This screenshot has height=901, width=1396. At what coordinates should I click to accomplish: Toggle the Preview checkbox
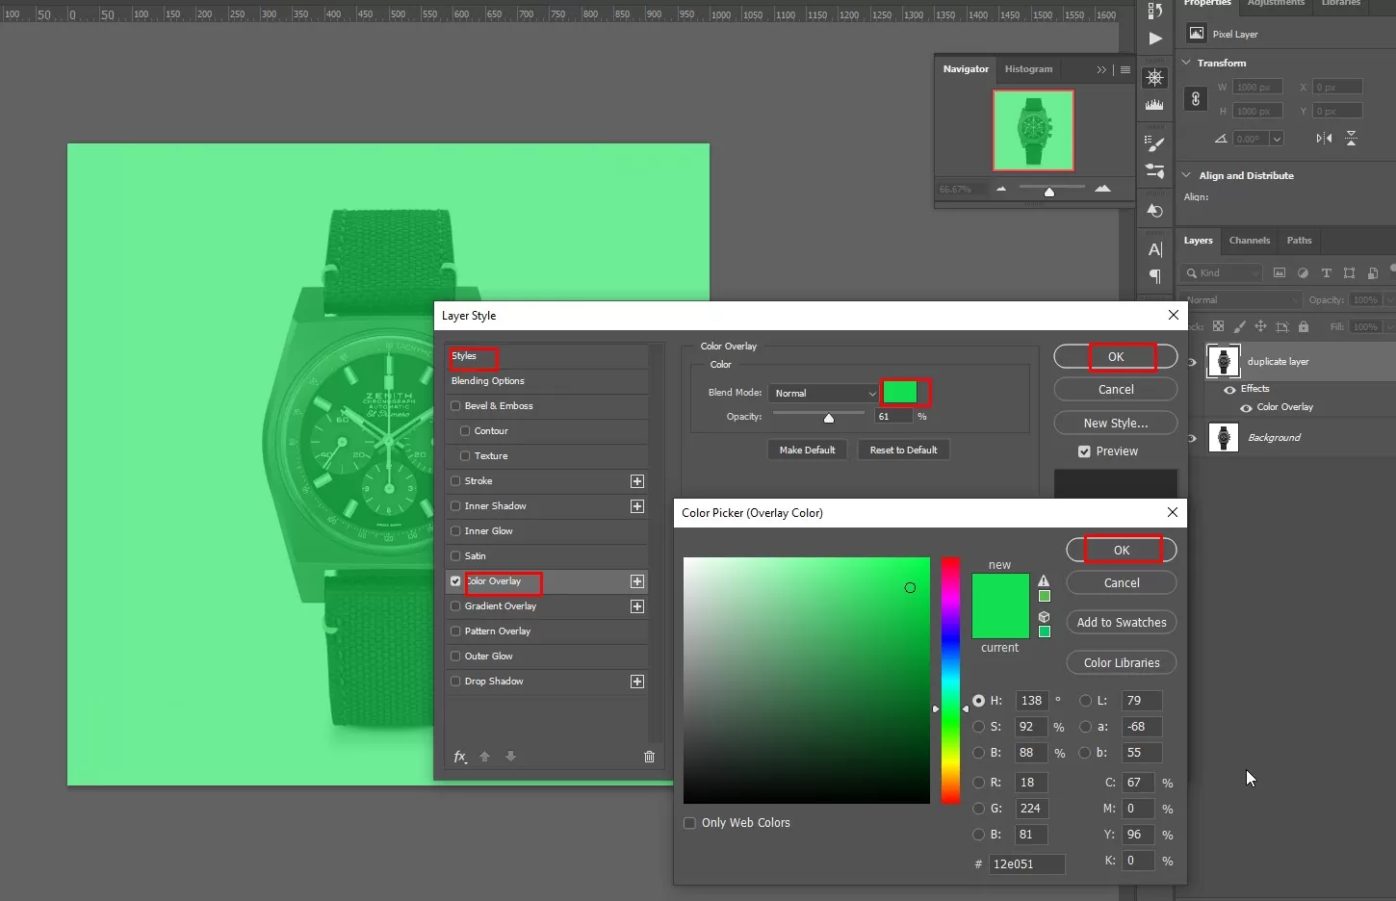pos(1085,451)
